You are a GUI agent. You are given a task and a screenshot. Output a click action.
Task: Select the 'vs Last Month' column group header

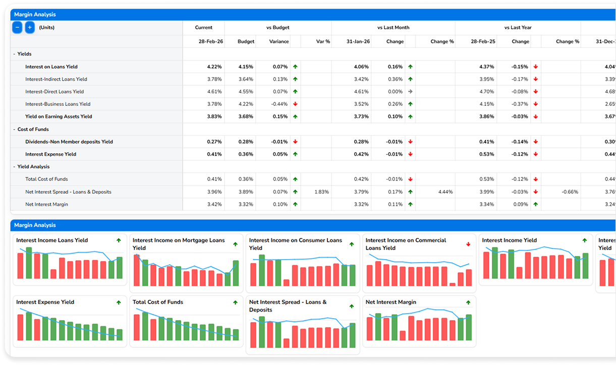(394, 28)
